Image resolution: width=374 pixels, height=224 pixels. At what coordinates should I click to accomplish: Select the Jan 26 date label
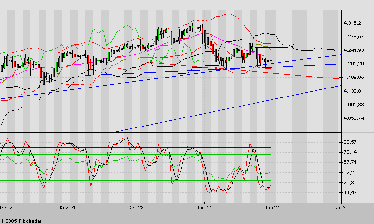click(x=341, y=207)
